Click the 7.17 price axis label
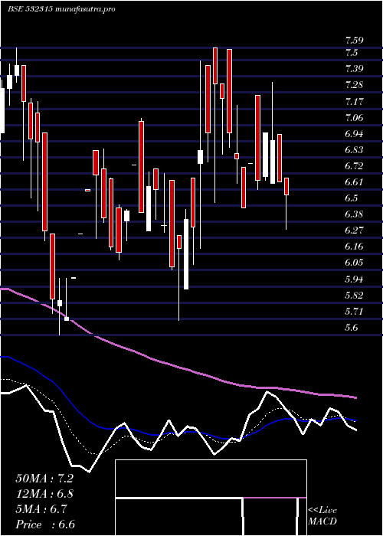 pyautogui.click(x=354, y=102)
